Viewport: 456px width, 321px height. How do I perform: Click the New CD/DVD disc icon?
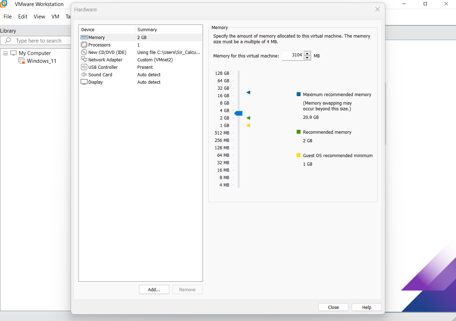(x=84, y=52)
